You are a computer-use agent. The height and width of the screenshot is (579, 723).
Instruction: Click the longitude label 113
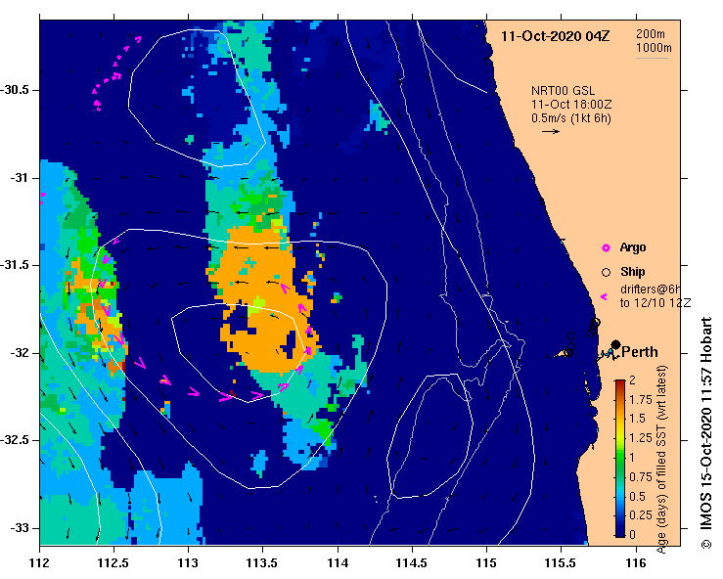[188, 562]
